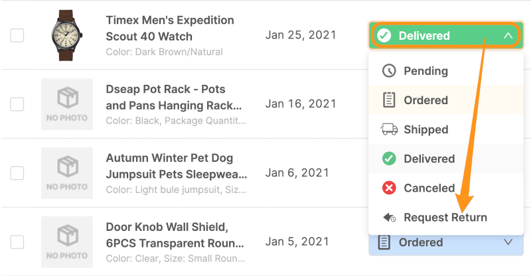Expand the blue Ordered status dropdown chevron
The height and width of the screenshot is (276, 531).
click(x=508, y=241)
